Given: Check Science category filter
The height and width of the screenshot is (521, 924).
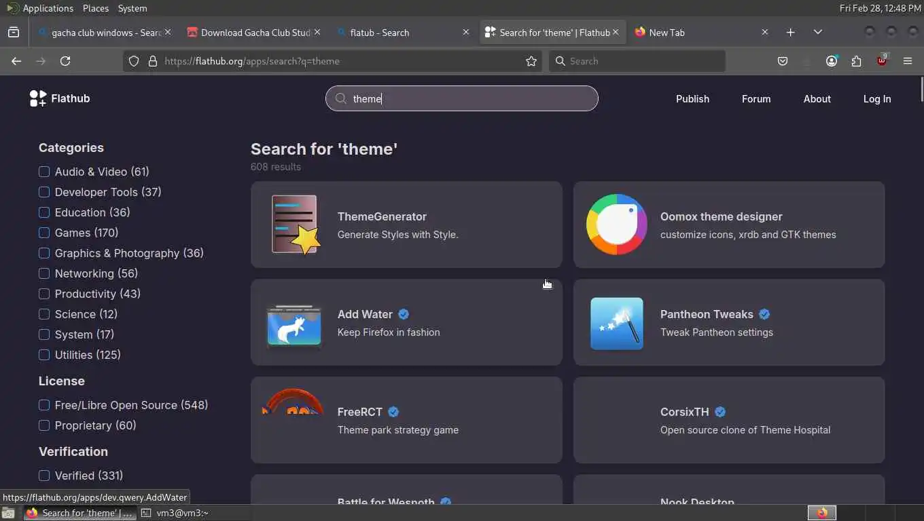Looking at the screenshot, I should (x=44, y=314).
